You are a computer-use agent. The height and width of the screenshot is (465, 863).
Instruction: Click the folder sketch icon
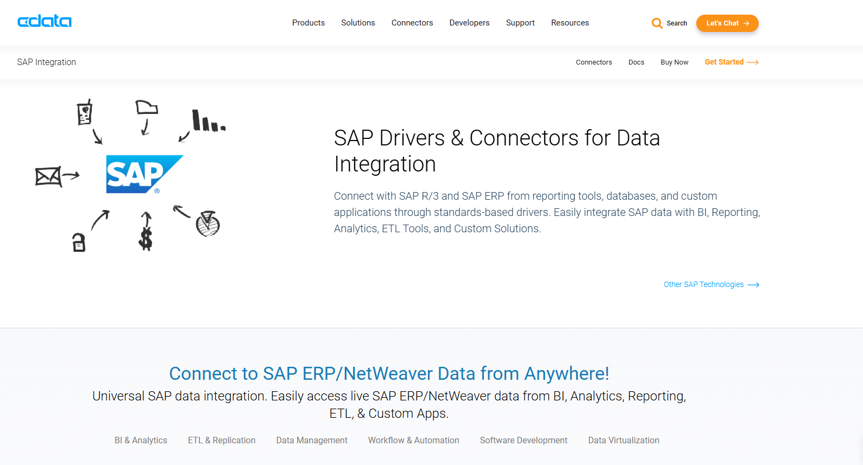(x=146, y=107)
